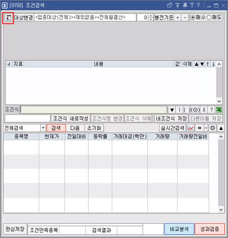Click the 다른이름 저장 button
Screen dimensions: 228x238
pyautogui.click(x=206, y=118)
